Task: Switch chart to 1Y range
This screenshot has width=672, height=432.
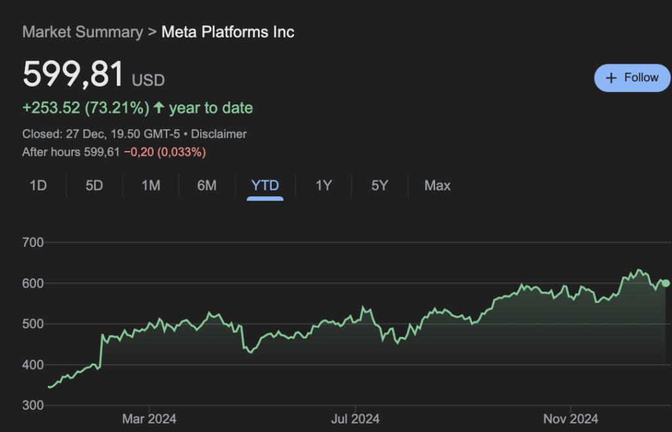Action: pos(324,186)
